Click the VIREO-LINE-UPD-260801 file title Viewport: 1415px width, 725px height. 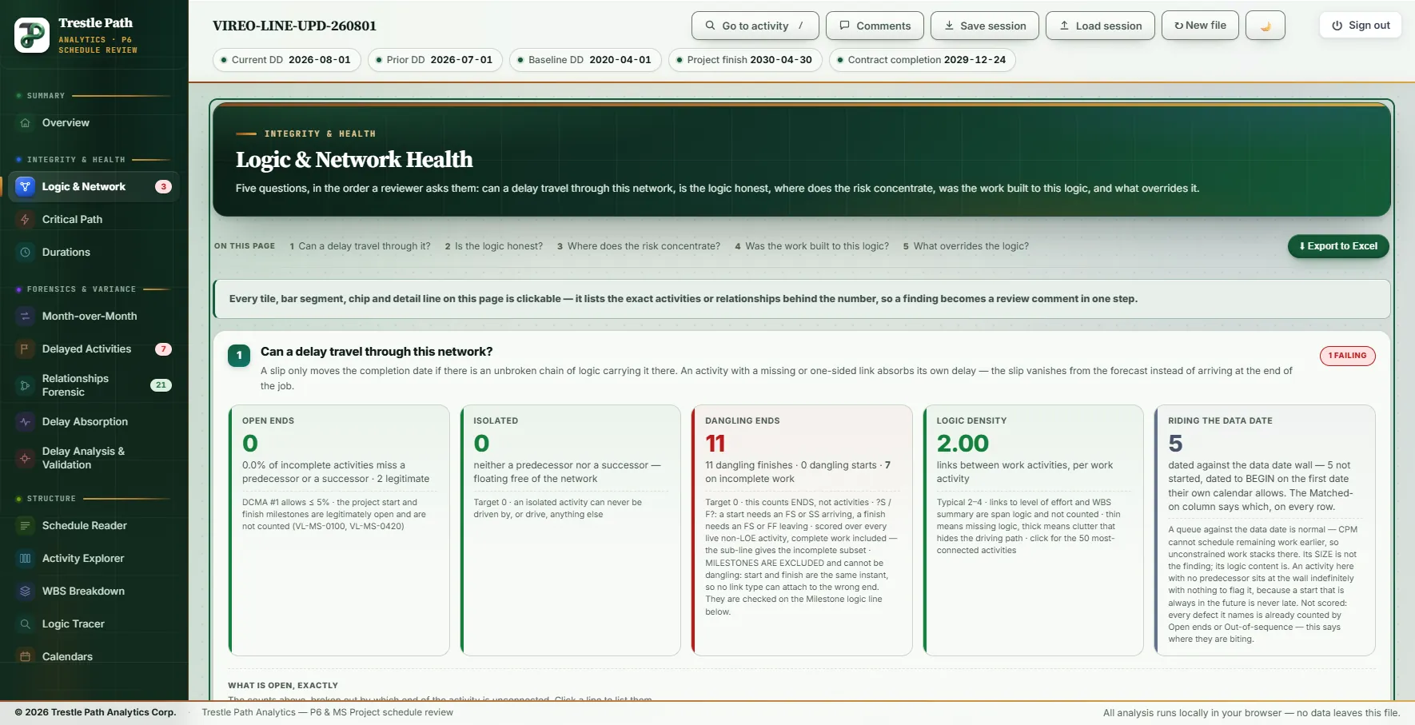click(x=294, y=26)
